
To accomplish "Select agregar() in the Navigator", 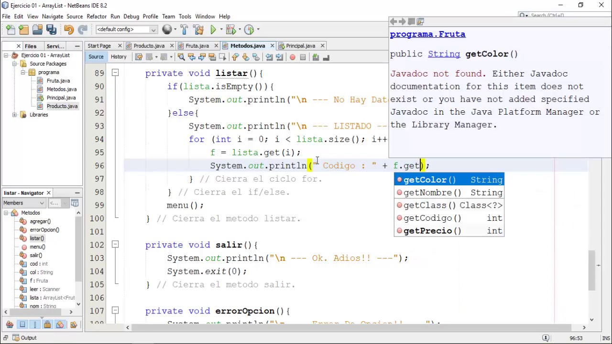I will pos(40,222).
